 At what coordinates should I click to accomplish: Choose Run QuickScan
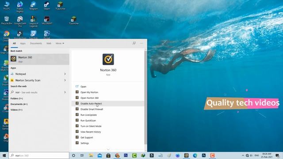[108, 121]
